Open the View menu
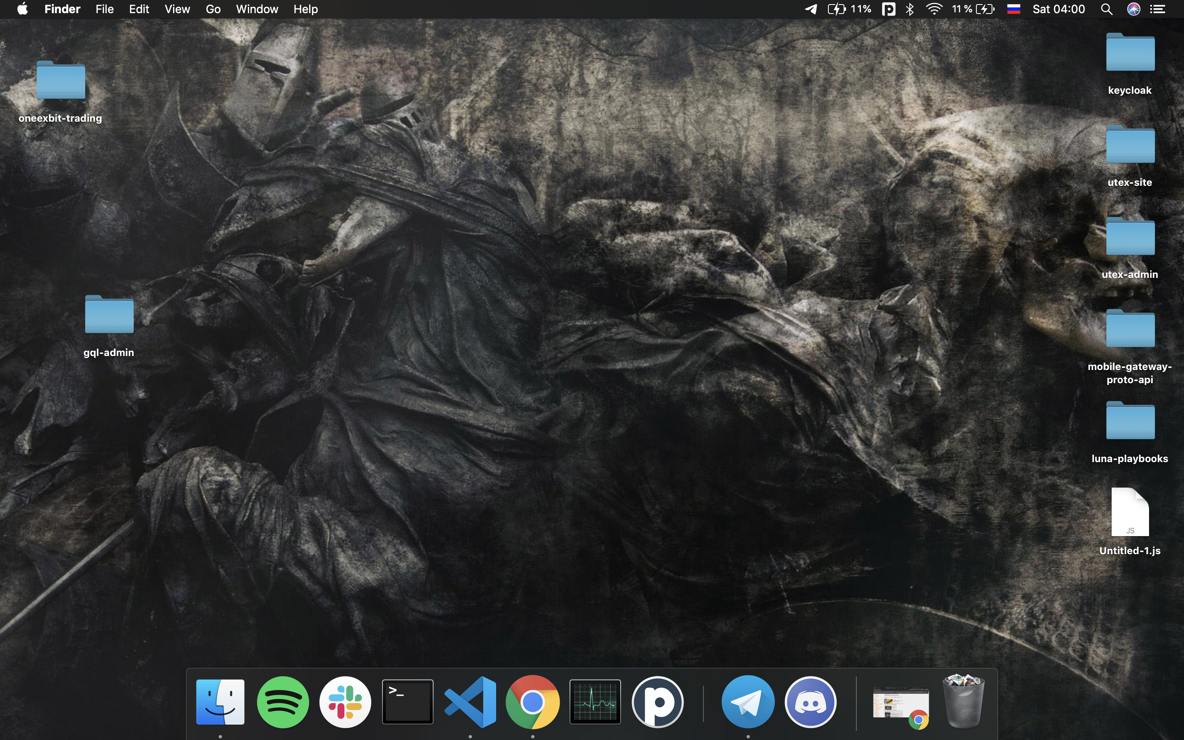1184x740 pixels. tap(177, 9)
